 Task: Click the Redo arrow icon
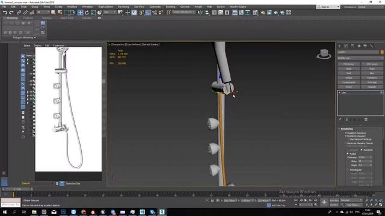tap(11, 13)
